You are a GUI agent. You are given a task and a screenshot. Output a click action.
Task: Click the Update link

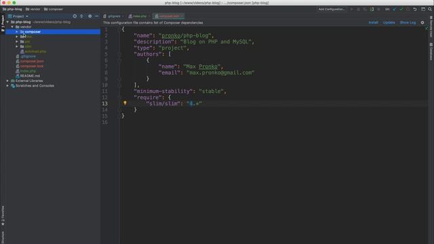(x=389, y=22)
